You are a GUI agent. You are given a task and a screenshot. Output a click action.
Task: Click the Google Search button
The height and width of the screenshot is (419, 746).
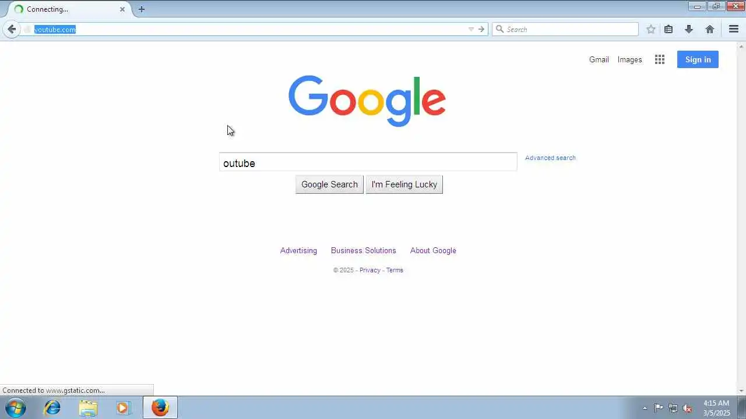(329, 184)
